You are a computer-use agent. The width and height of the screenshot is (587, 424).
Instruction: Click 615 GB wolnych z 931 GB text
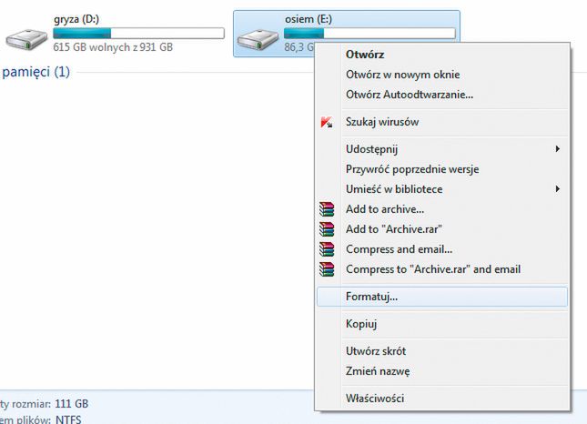pyautogui.click(x=113, y=47)
